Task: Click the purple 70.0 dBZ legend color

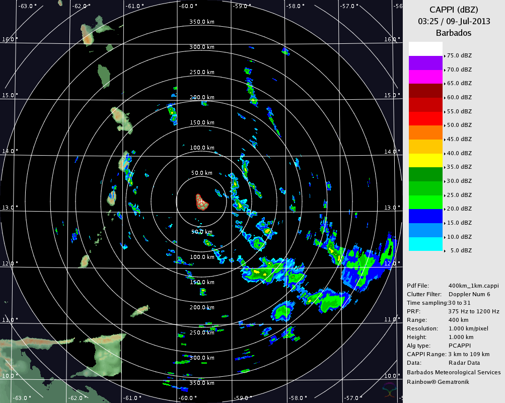Action: click(425, 63)
